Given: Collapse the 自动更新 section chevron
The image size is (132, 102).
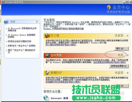Looking at the screenshot, I should click(128, 55).
